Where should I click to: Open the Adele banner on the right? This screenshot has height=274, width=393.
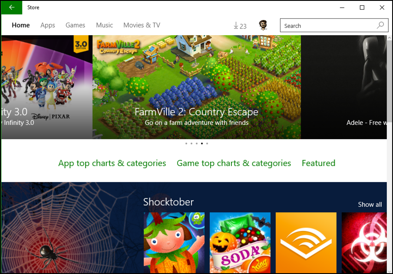[x=344, y=87]
